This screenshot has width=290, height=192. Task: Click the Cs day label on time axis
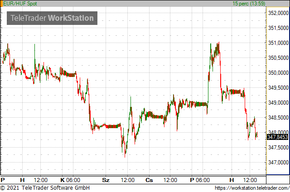pyautogui.click(x=149, y=180)
